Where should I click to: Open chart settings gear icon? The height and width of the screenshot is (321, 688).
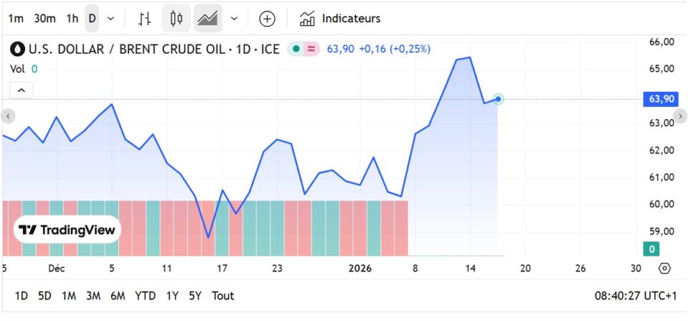664,268
